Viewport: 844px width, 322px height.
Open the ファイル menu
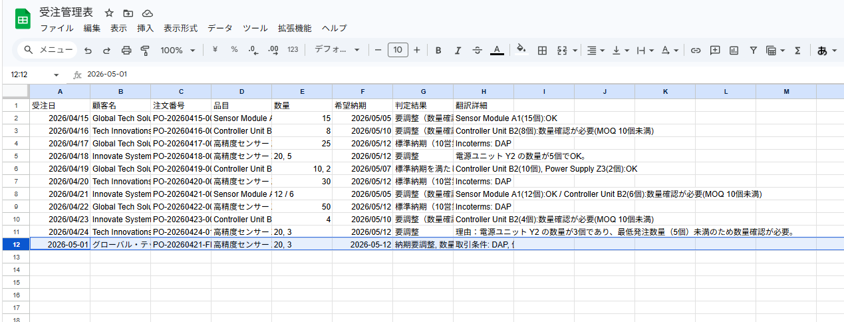click(x=57, y=28)
